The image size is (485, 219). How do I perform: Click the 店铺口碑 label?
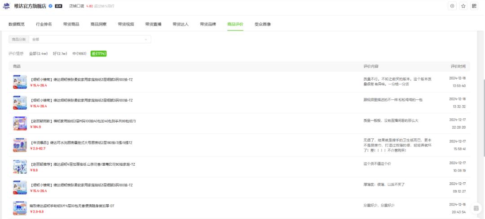tap(76, 6)
